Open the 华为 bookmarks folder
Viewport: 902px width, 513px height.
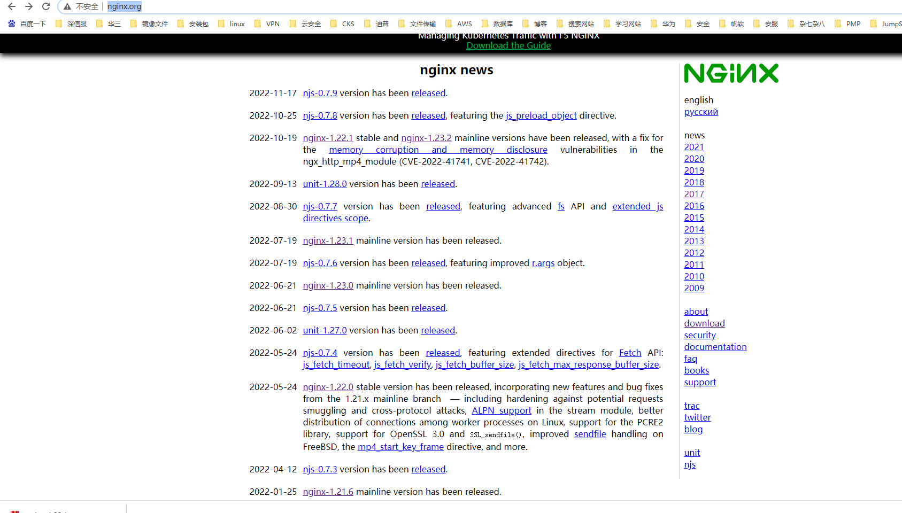[x=663, y=24]
